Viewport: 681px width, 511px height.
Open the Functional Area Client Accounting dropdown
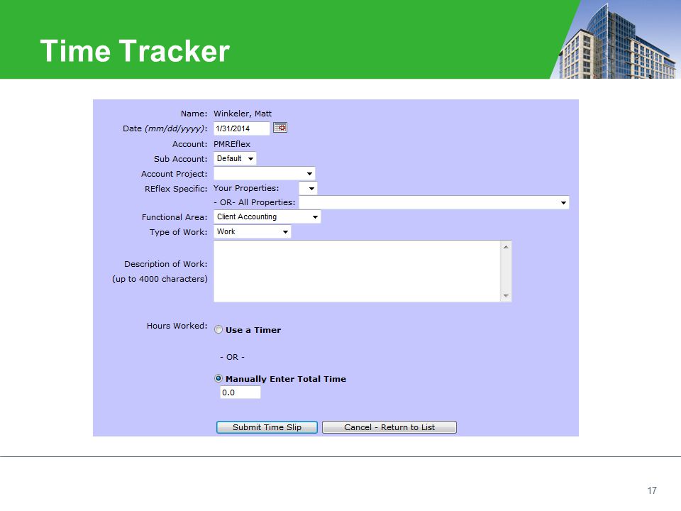pos(267,217)
